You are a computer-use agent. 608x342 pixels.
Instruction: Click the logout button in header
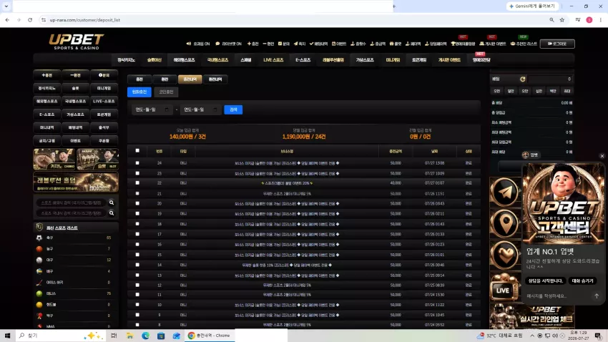(x=557, y=44)
